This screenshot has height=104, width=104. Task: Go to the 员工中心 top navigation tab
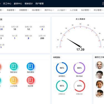click(7, 4)
